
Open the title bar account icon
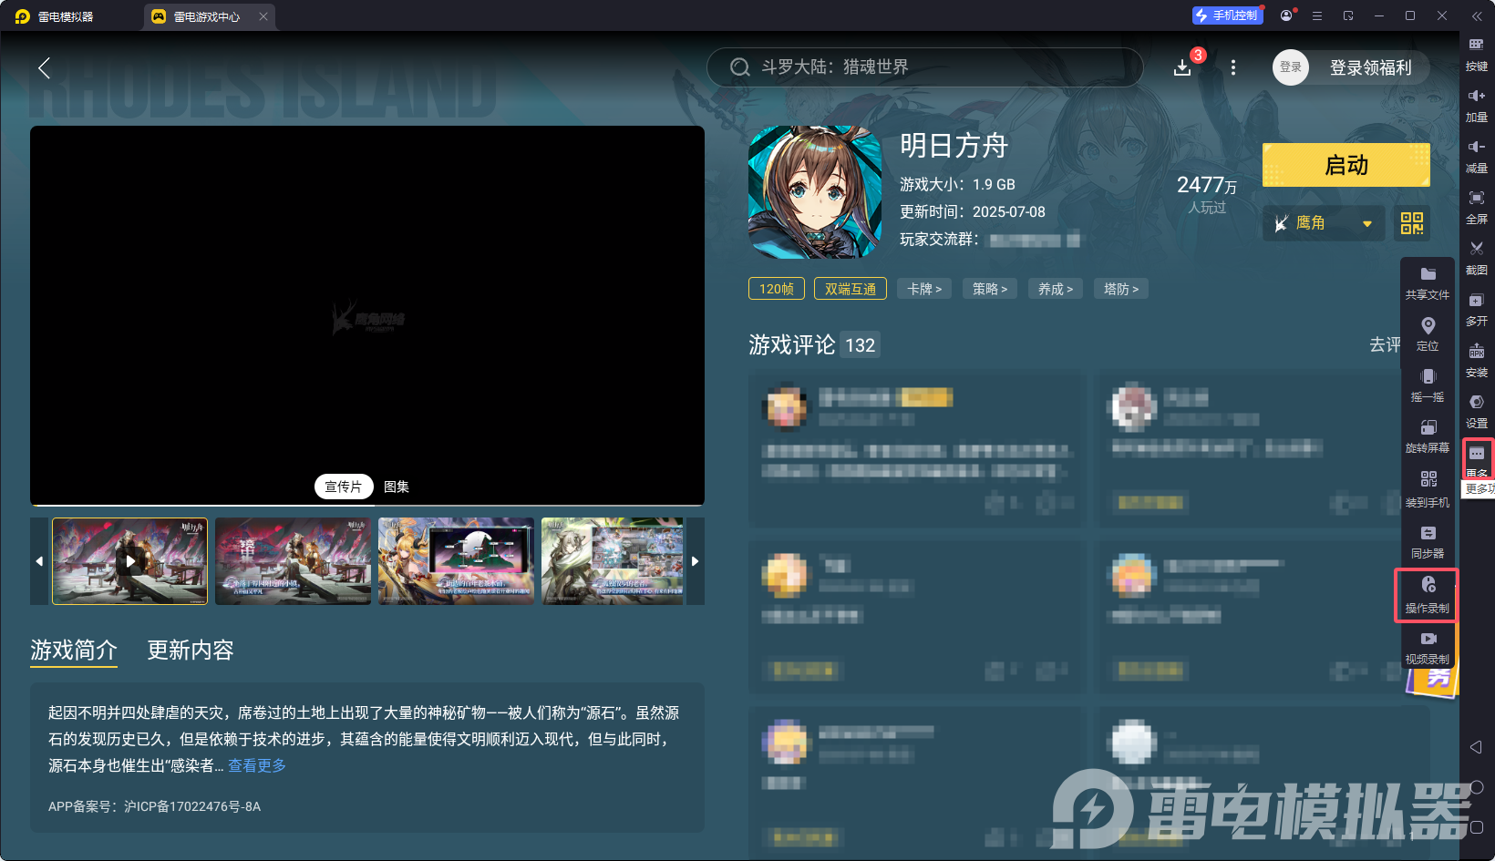(x=1286, y=15)
